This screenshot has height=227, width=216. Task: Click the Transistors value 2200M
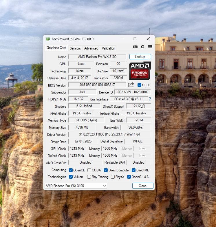pos(118,78)
